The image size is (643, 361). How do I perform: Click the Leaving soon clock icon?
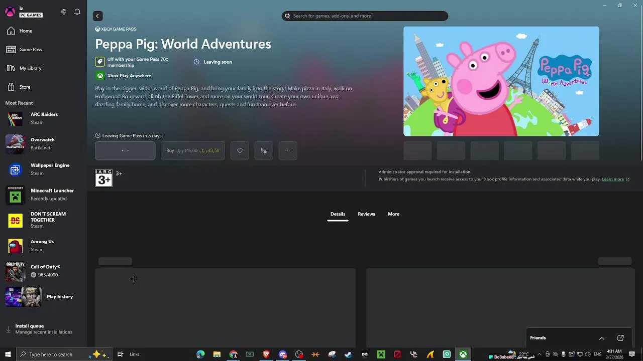click(x=196, y=62)
